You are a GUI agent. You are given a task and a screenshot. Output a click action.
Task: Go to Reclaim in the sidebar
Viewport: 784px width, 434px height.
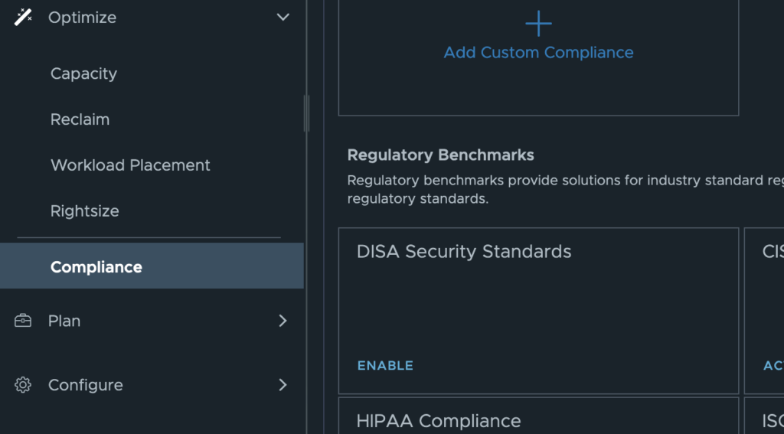[x=80, y=119]
